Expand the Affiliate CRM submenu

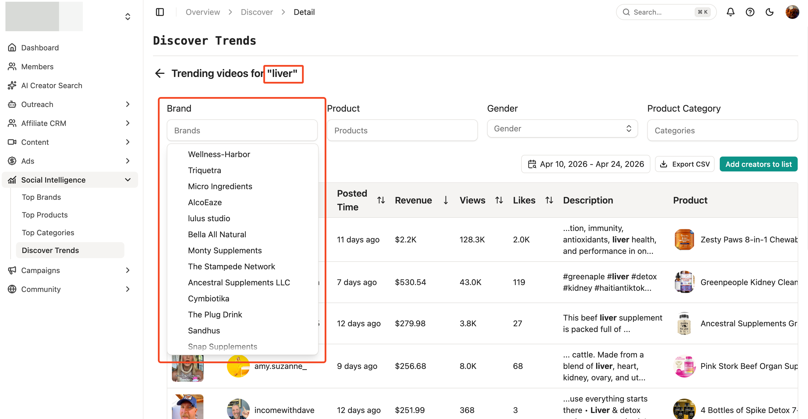[x=128, y=123]
